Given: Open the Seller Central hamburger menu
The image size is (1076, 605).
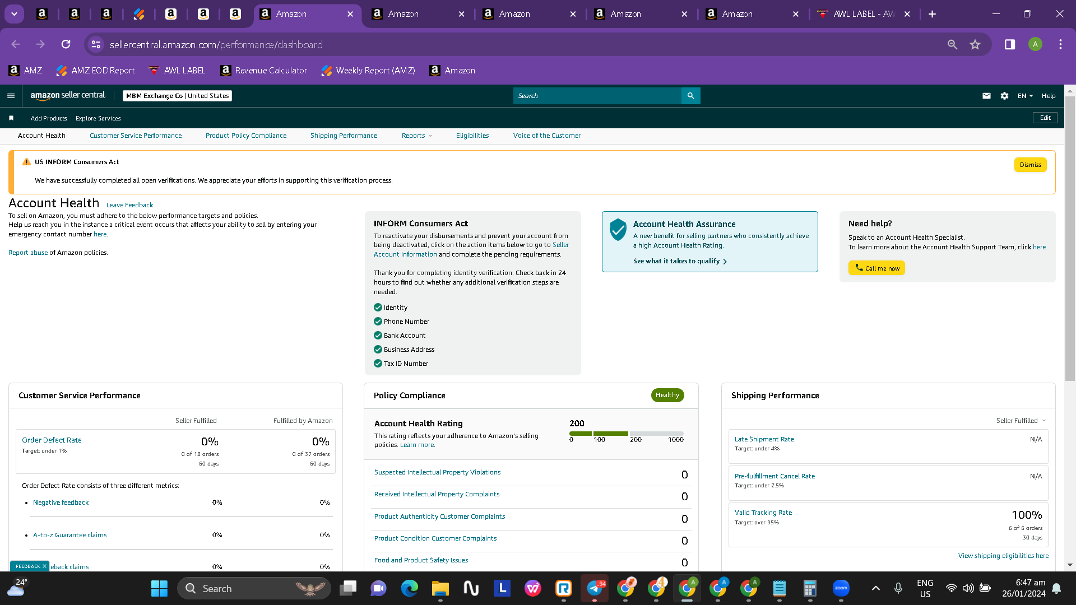Looking at the screenshot, I should point(11,96).
